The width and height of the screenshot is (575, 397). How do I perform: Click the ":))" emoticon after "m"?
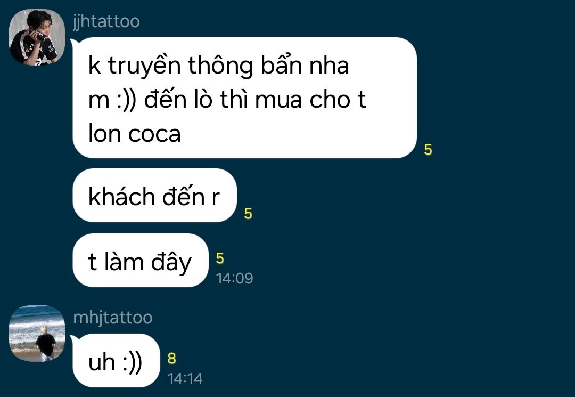click(x=127, y=100)
